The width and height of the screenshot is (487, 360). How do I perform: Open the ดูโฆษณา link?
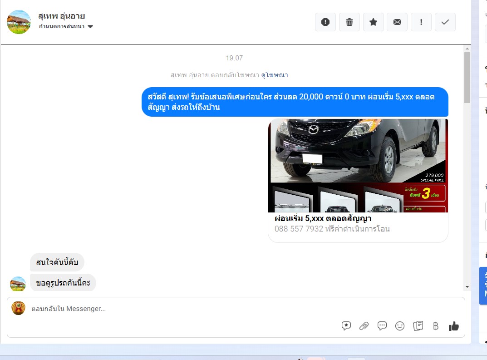pos(274,75)
